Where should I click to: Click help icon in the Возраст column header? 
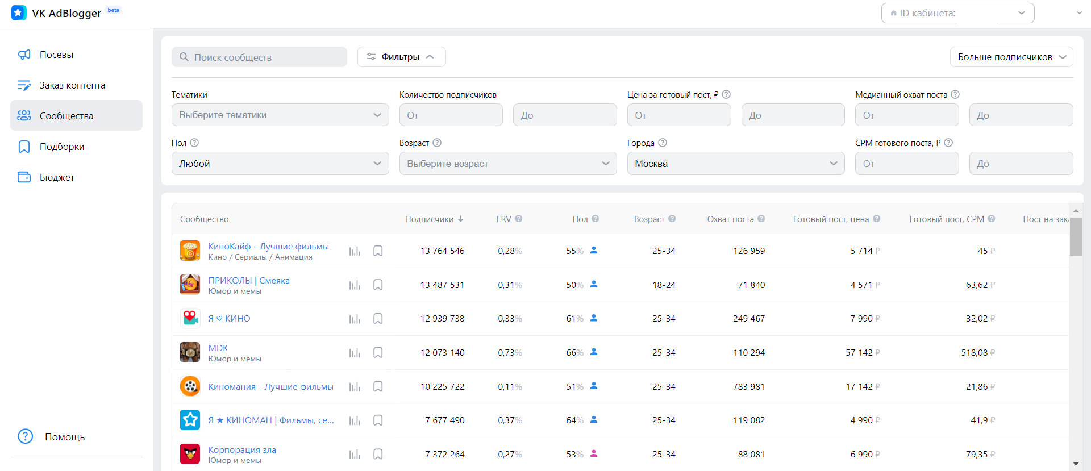coord(672,219)
